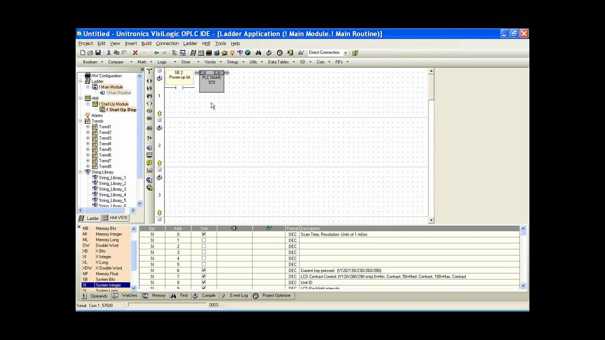The height and width of the screenshot is (340, 605).
Task: Click the light bulb alarms toolbar icon
Action: 232,52
